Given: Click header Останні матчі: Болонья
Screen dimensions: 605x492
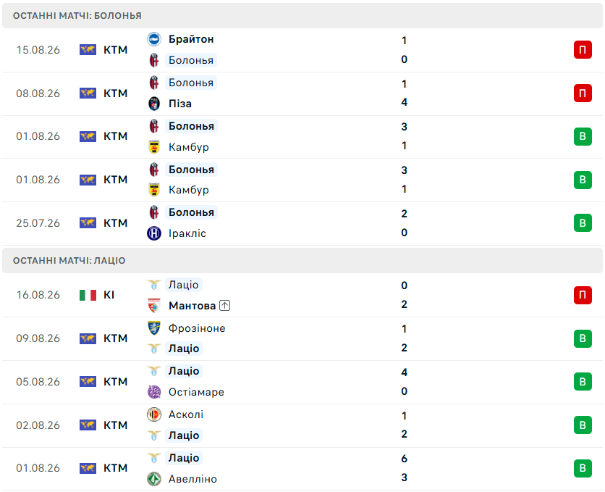Looking at the screenshot, I should (x=77, y=15).
